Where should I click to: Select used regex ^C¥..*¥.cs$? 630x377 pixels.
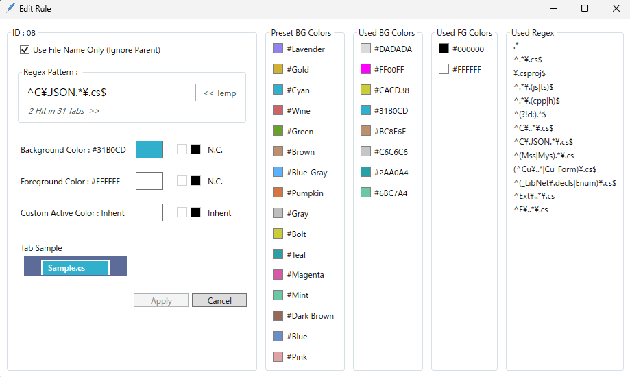click(x=533, y=127)
